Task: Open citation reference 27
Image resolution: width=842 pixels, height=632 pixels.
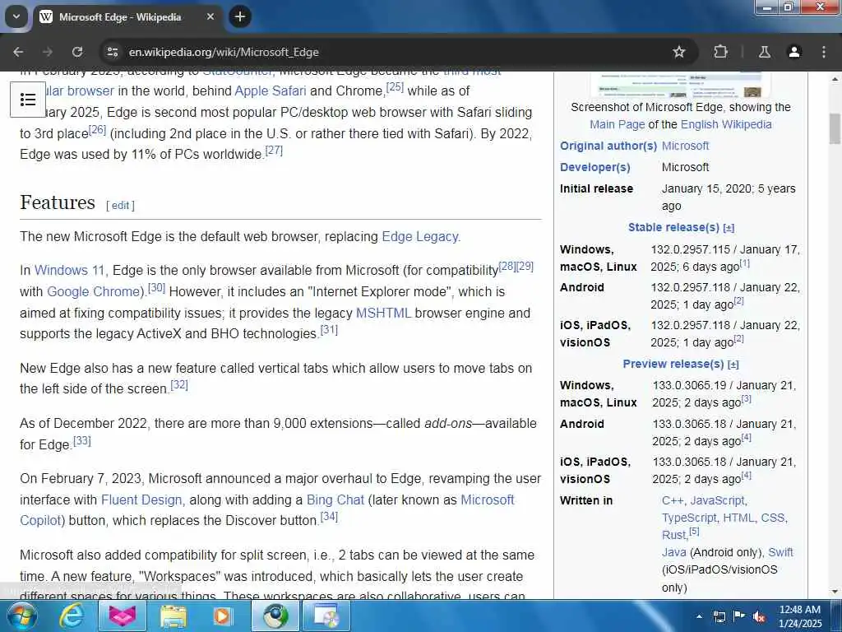Action: coord(274,151)
